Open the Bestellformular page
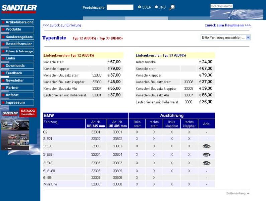Viewport: 266px width, 201px height. [x=17, y=44]
